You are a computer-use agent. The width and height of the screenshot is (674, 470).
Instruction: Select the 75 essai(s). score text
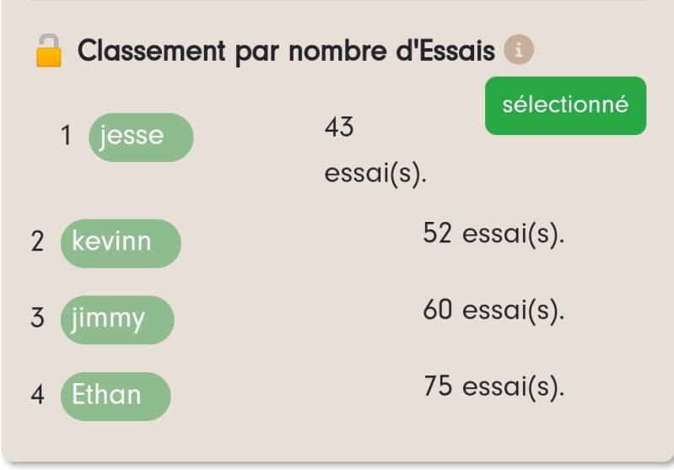click(x=493, y=387)
